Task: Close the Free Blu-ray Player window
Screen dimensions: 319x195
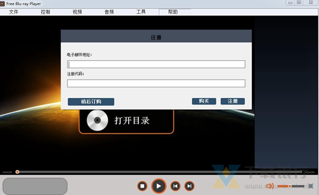Action: point(311,3)
